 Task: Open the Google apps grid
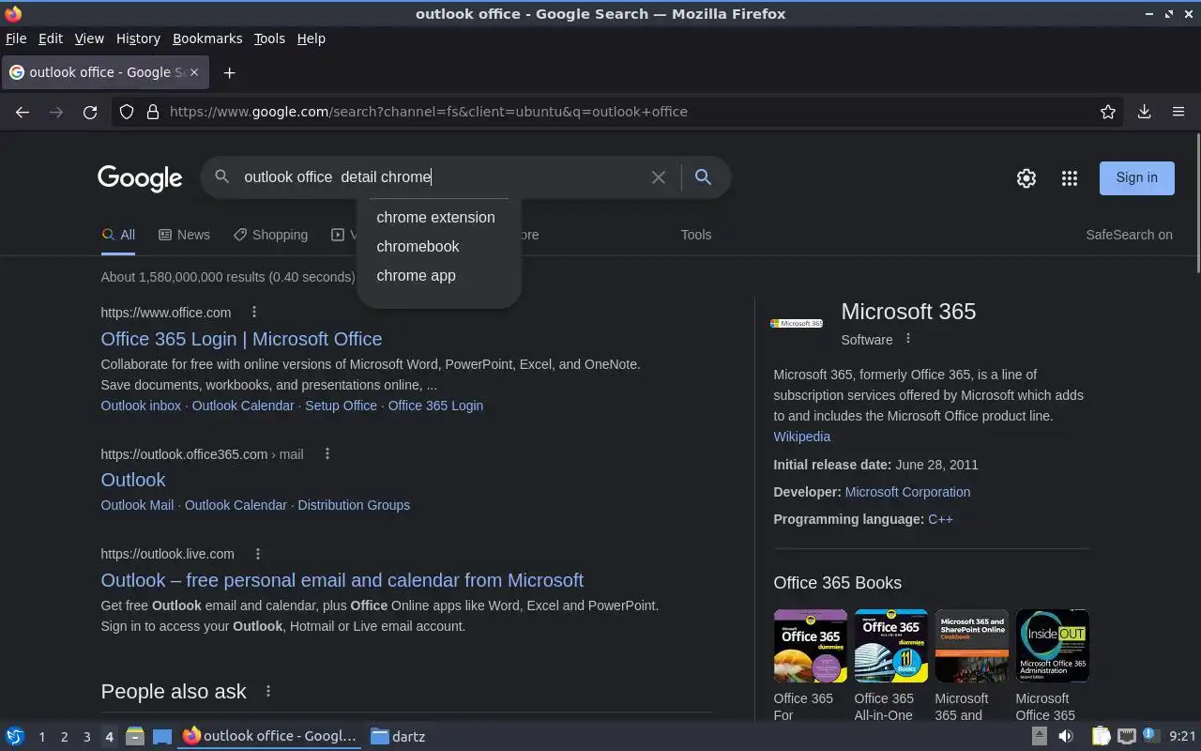[1069, 178]
